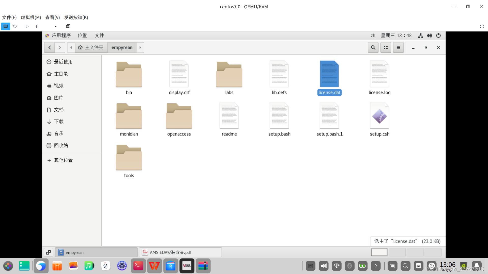
Task: Open the 应用程序 applications menu
Action: 61,36
